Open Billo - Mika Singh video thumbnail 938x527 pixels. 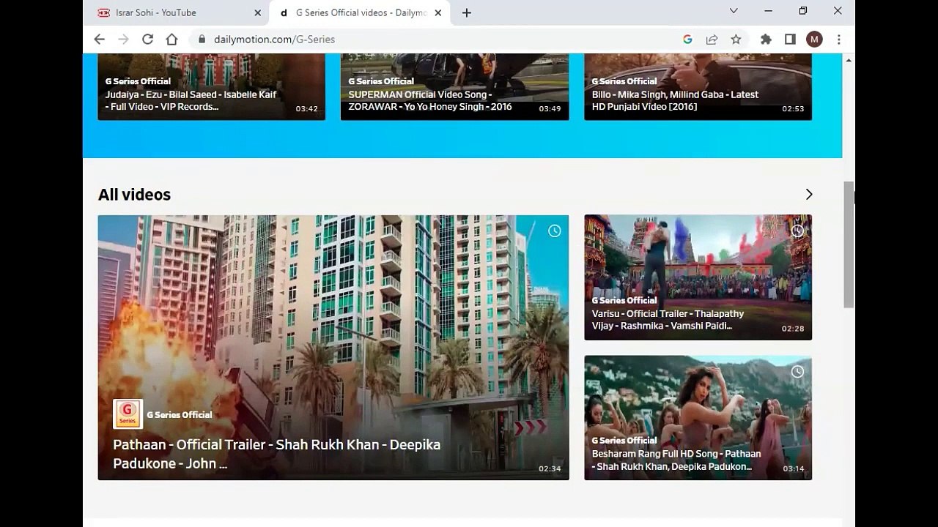698,86
